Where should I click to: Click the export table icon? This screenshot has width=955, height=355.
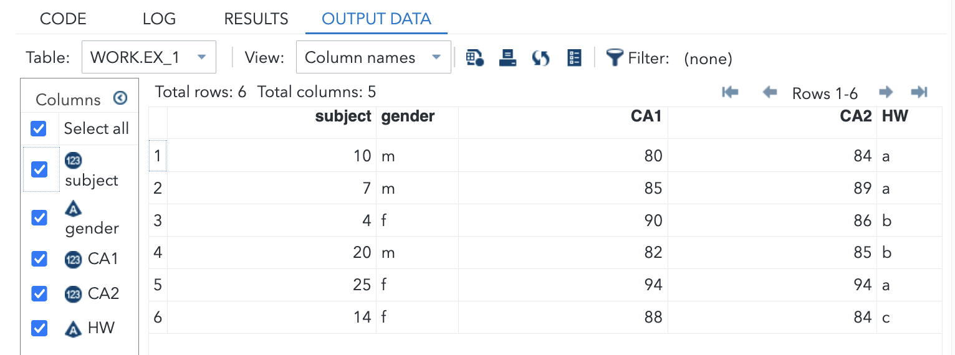[x=508, y=58]
